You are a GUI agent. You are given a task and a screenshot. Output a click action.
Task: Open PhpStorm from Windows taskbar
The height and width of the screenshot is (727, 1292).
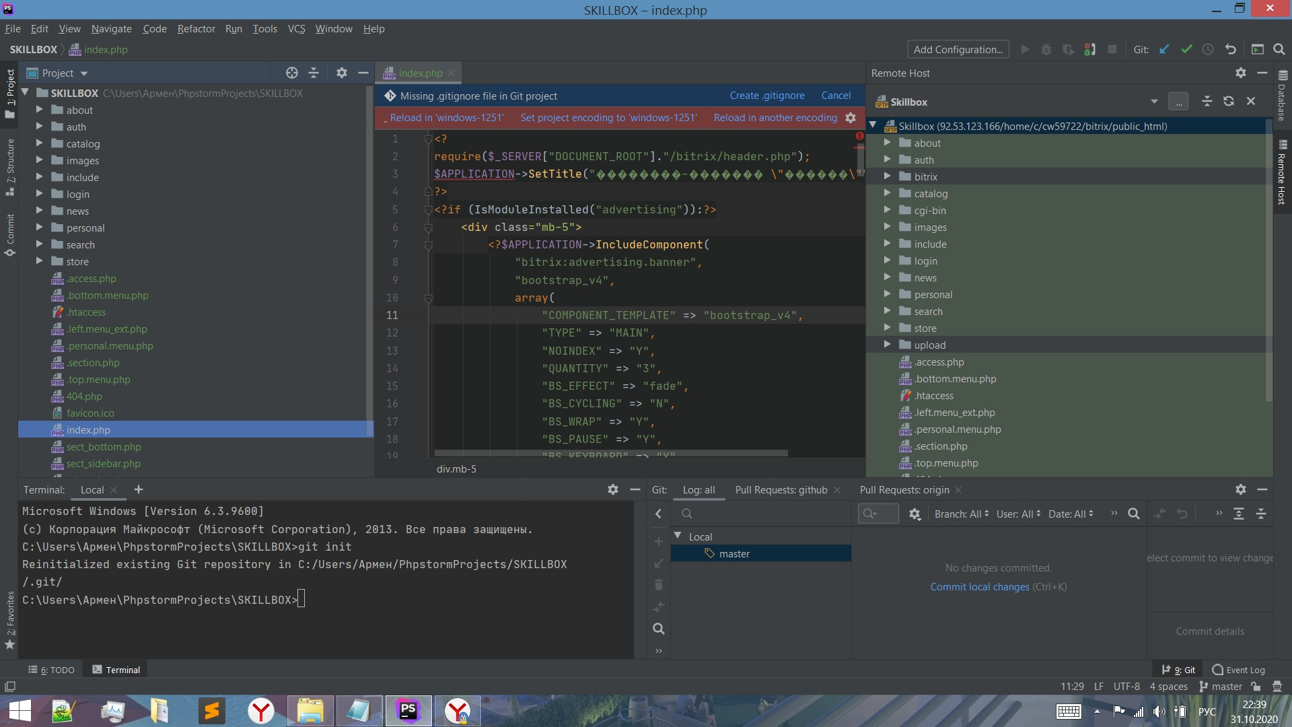pos(408,711)
